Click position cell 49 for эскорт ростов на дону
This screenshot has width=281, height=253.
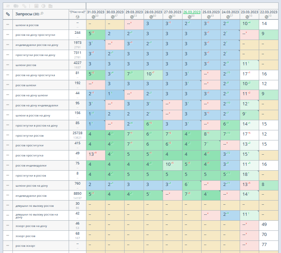[264, 224]
